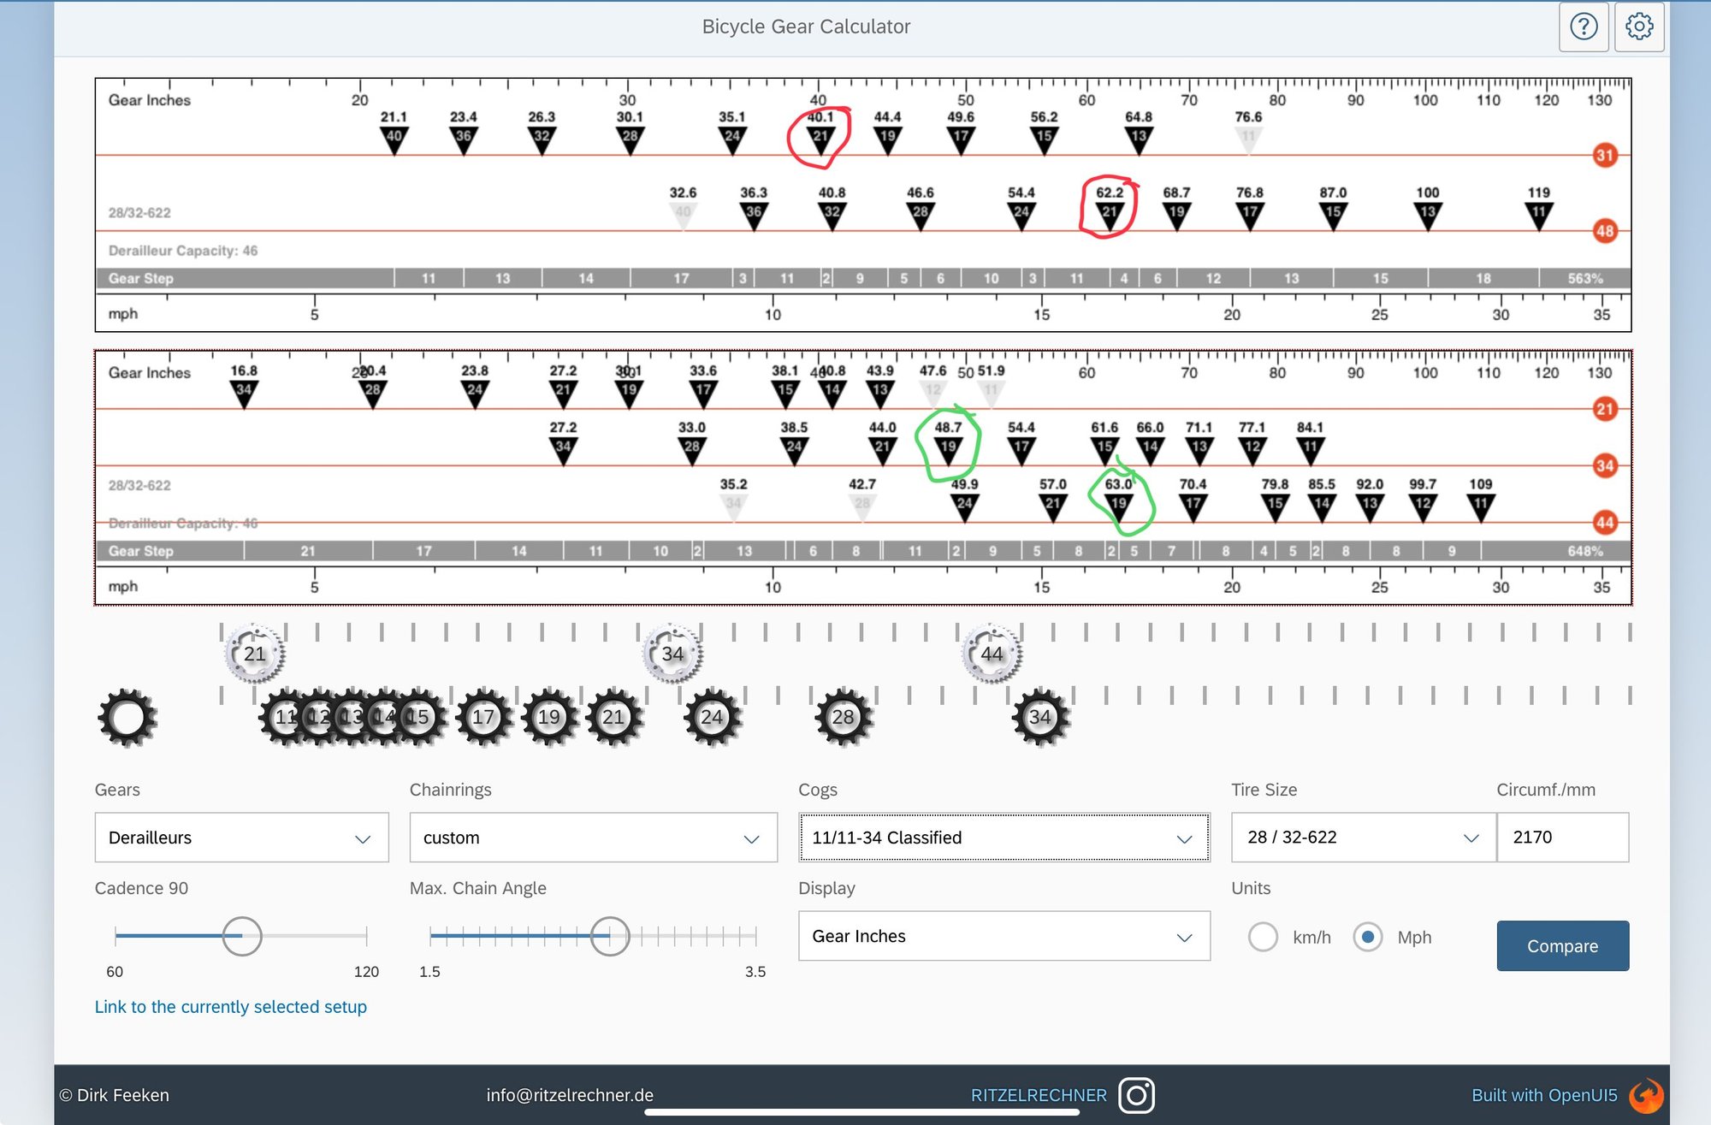Screen dimensions: 1711x1125
Task: Select the 28-tooth cog sprocket
Action: coord(844,717)
